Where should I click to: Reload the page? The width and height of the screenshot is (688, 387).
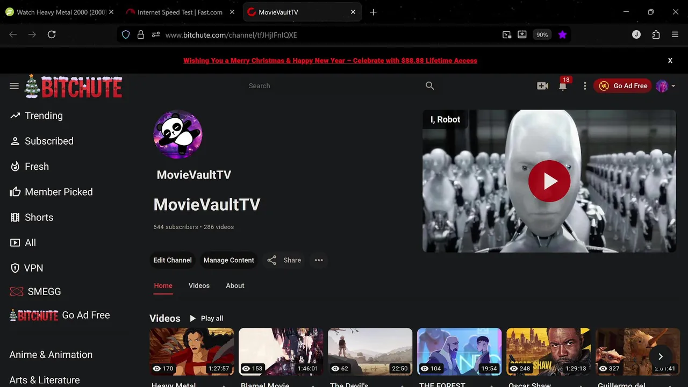click(x=52, y=34)
